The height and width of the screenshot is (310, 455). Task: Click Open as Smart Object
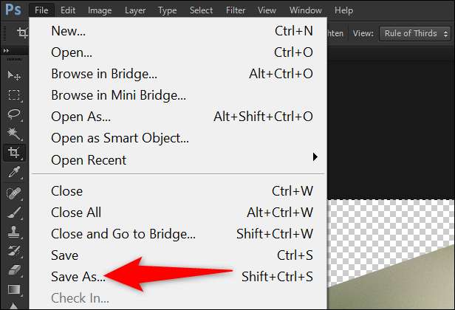click(120, 138)
